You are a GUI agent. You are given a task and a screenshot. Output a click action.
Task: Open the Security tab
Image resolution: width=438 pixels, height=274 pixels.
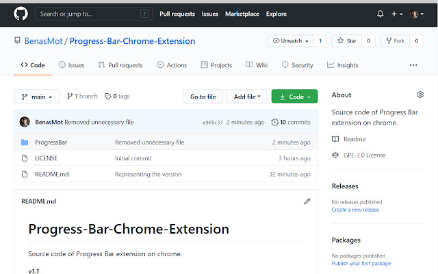click(x=298, y=65)
